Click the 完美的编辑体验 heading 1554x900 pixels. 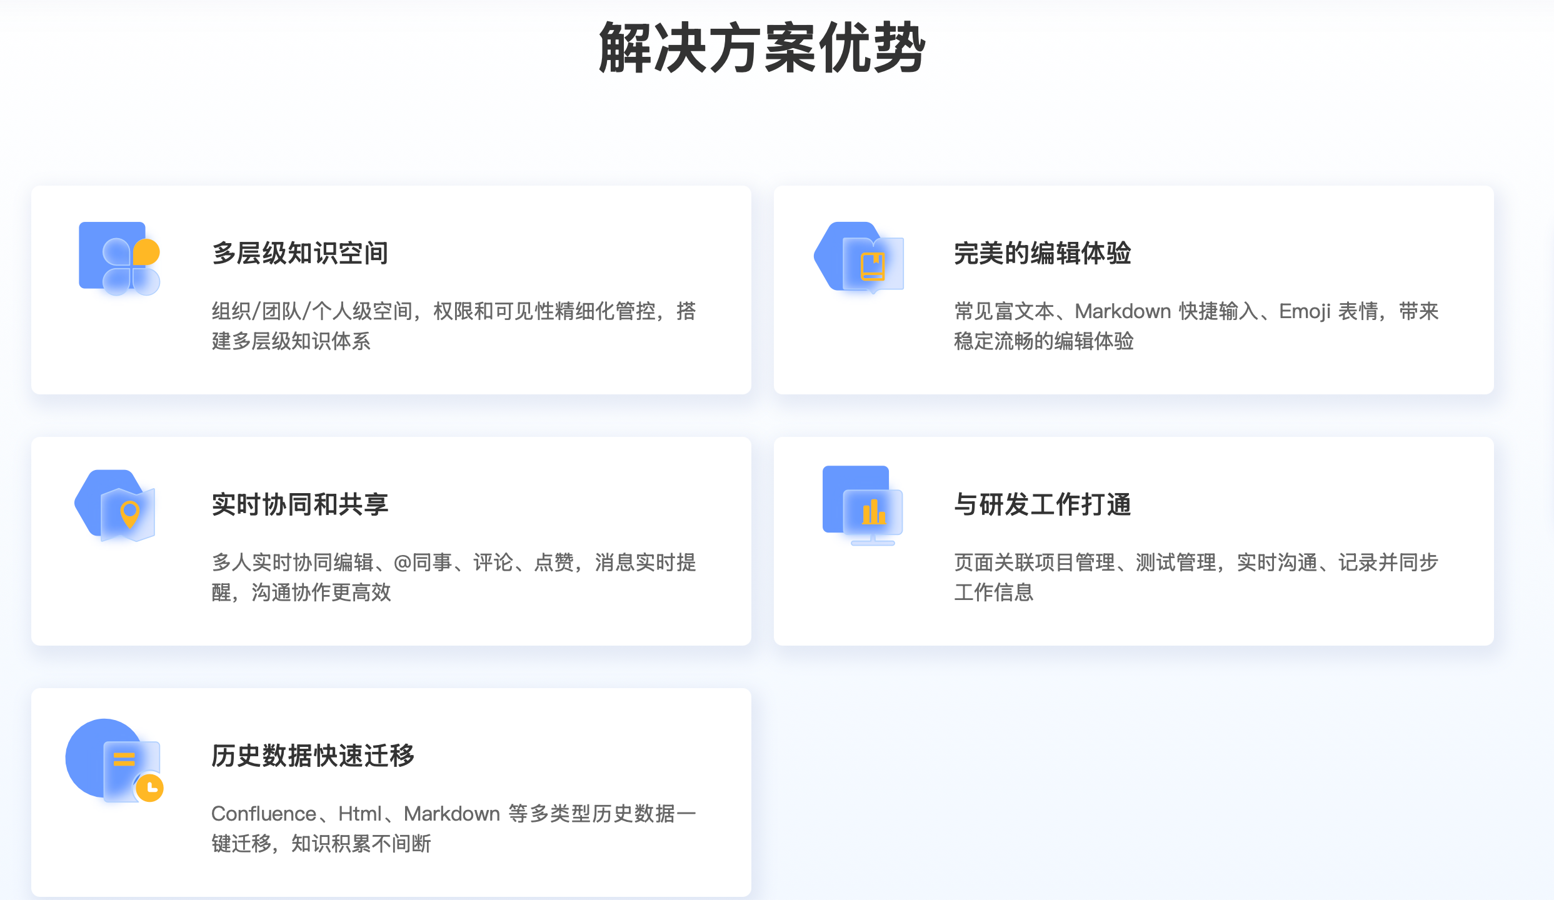click(1042, 253)
